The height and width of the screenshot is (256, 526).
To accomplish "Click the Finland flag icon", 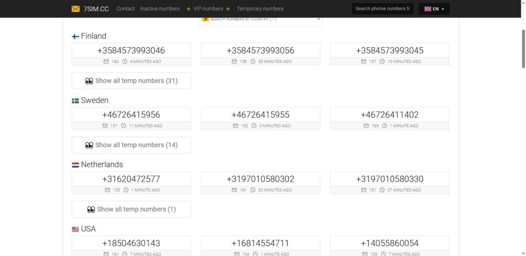I will (x=76, y=36).
